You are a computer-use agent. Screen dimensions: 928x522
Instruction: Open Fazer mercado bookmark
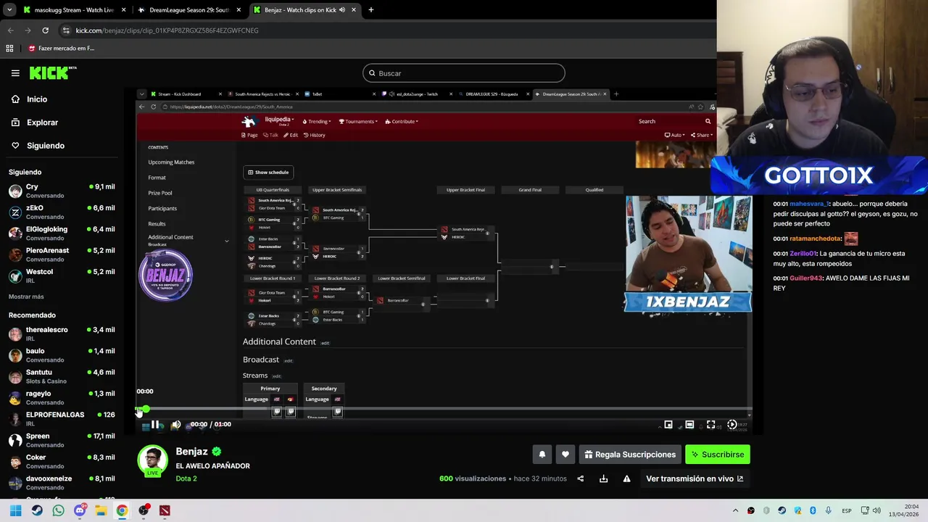point(62,49)
